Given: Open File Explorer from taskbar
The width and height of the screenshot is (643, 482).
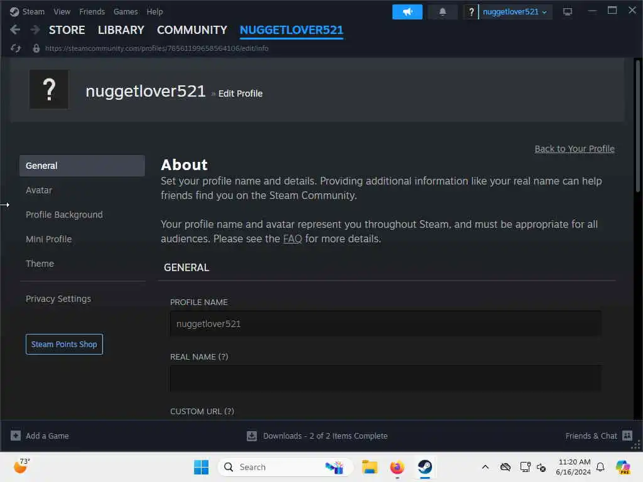Looking at the screenshot, I should coord(369,467).
